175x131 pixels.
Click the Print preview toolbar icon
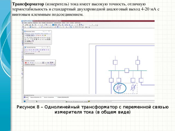click(x=33, y=25)
